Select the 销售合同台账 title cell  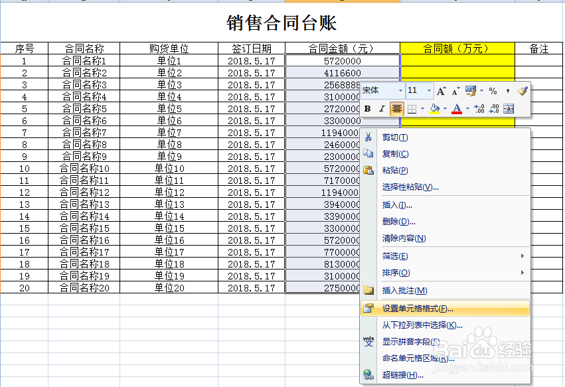point(282,23)
